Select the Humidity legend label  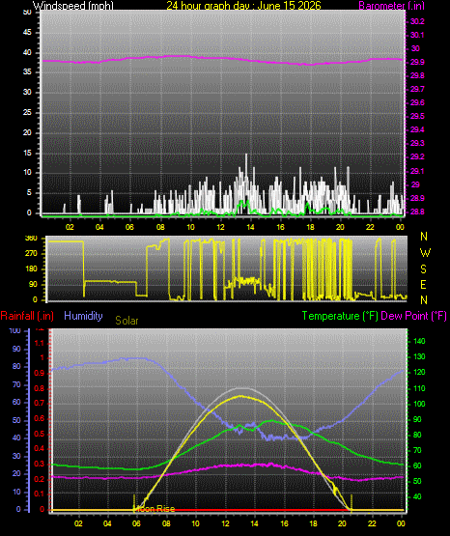pyautogui.click(x=83, y=316)
